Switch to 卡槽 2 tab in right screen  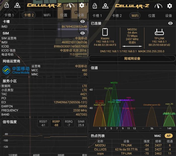[x=117, y=16]
